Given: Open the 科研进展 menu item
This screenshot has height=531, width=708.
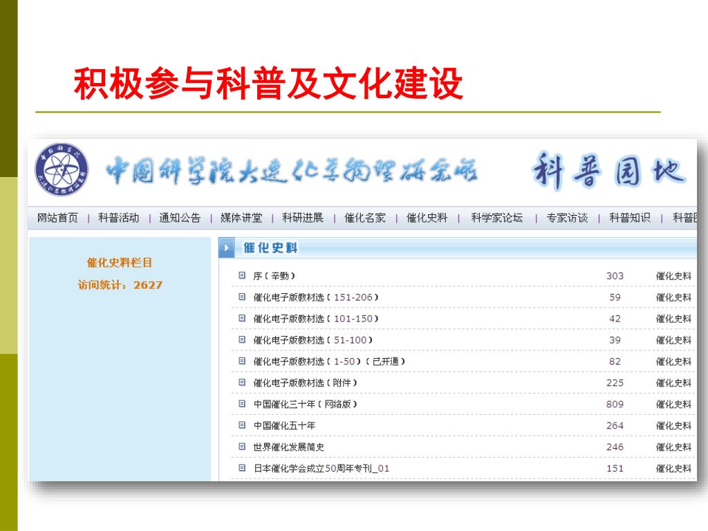Looking at the screenshot, I should click(x=303, y=218).
